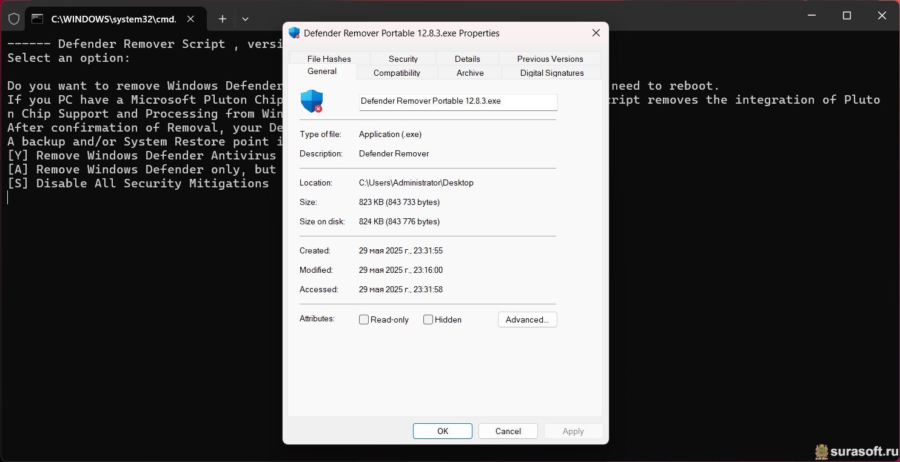Open the Details tab
This screenshot has width=900, height=462.
(467, 59)
